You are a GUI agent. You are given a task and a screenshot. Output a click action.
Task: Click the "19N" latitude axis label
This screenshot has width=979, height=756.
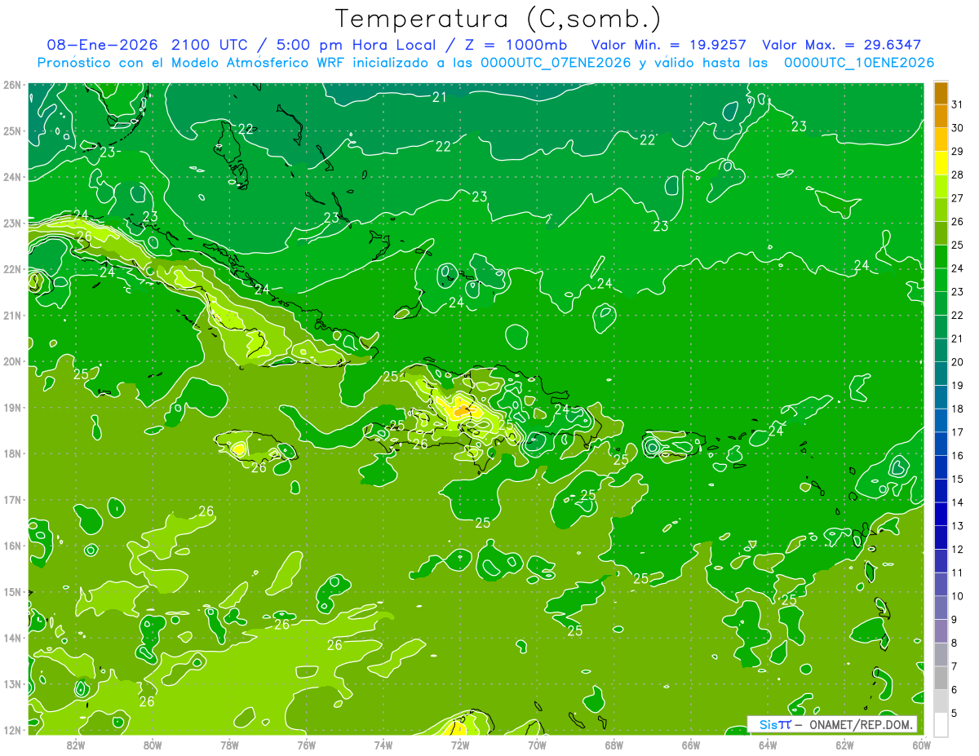pos(12,407)
